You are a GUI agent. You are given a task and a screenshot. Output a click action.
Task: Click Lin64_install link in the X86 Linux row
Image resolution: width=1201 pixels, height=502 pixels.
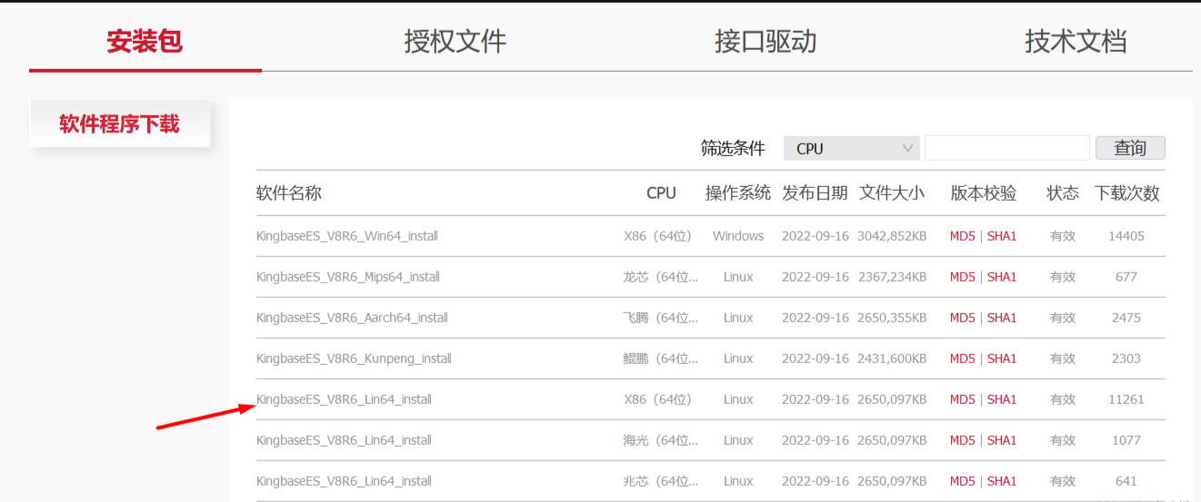(x=344, y=399)
